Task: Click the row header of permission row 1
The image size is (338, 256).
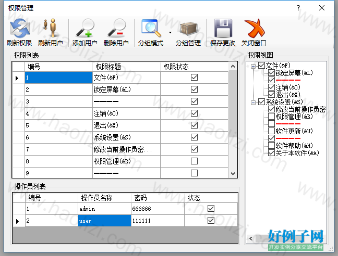Action: pyautogui.click(x=19, y=78)
